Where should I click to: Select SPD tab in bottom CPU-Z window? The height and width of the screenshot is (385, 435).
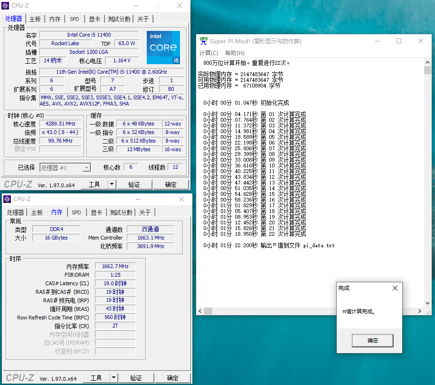(76, 212)
